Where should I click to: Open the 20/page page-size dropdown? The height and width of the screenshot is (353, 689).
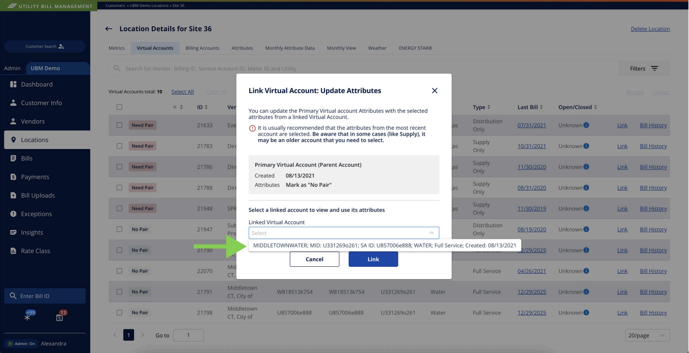pyautogui.click(x=647, y=335)
